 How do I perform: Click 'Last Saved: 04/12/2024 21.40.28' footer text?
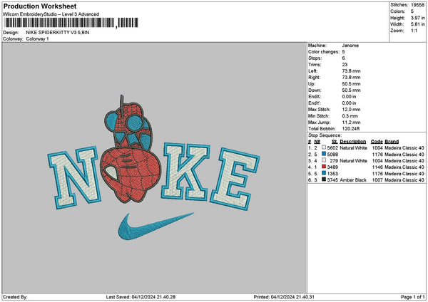[141, 297]
